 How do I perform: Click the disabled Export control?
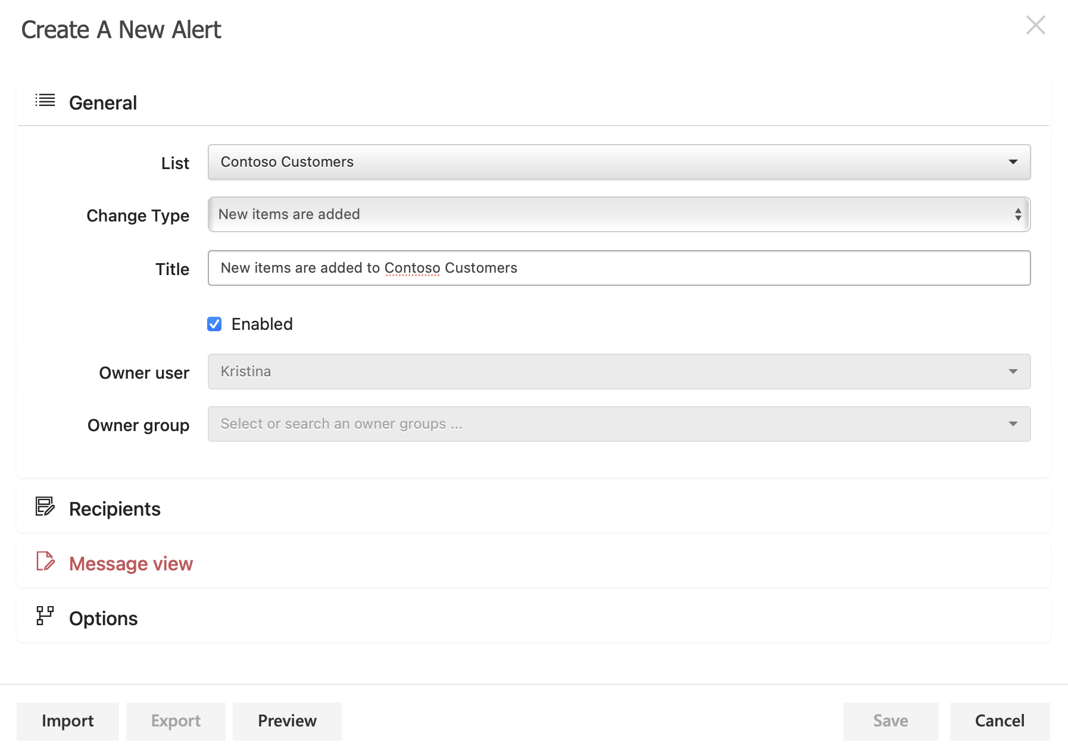pos(176,720)
